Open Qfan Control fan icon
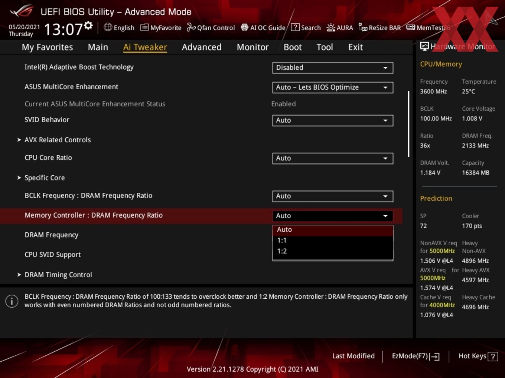505x378 pixels. (191, 27)
